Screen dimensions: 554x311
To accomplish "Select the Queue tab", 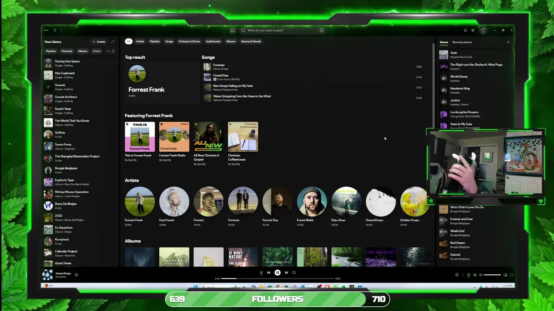I will [444, 42].
